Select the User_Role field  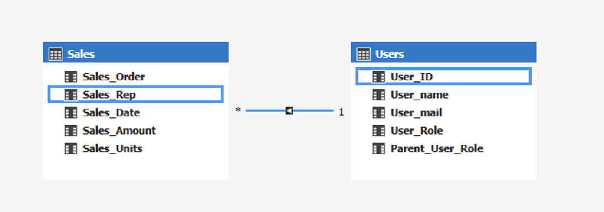coord(417,131)
